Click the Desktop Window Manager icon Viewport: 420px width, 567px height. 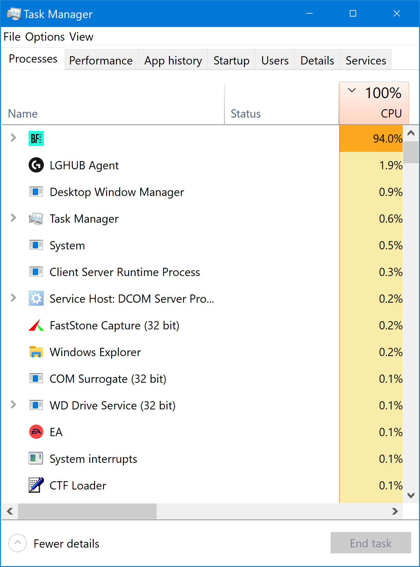point(36,192)
